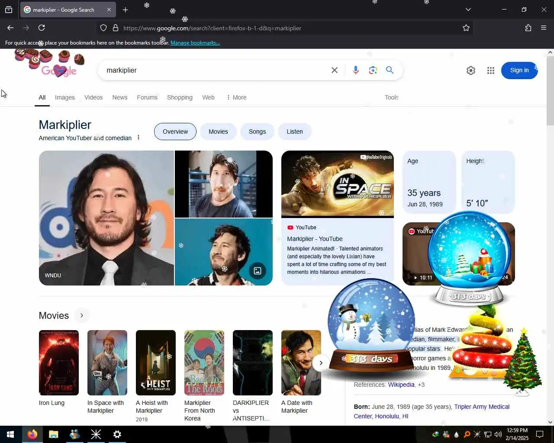Click the site security padlock icon
554x443 pixels.
pyautogui.click(x=116, y=28)
